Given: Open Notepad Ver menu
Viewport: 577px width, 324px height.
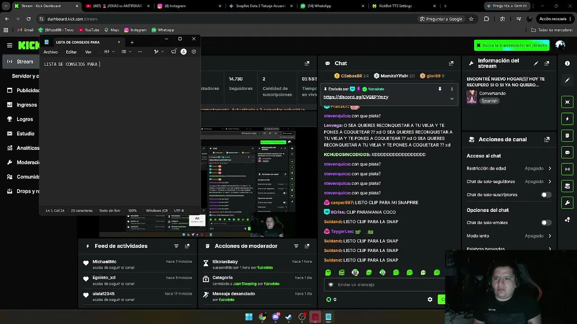Looking at the screenshot, I should pyautogui.click(x=88, y=52).
